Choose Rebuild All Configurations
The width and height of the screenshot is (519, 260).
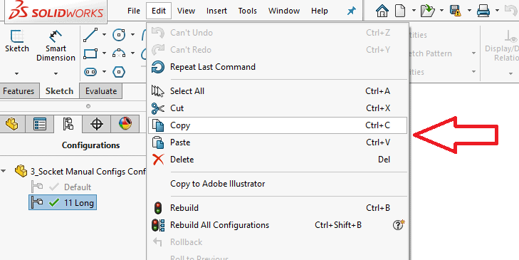(x=278, y=225)
